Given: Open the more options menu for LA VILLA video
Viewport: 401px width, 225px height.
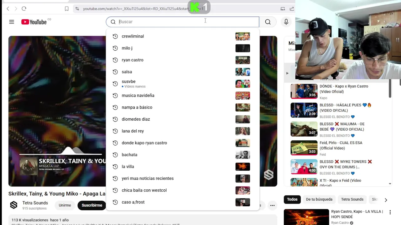Looking at the screenshot, I should coord(390,212).
